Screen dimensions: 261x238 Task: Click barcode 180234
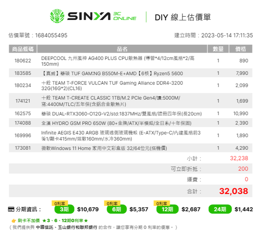[23, 85]
